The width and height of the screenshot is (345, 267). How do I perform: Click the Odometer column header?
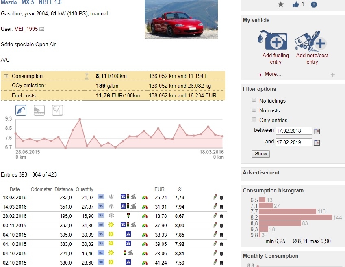coord(41,189)
